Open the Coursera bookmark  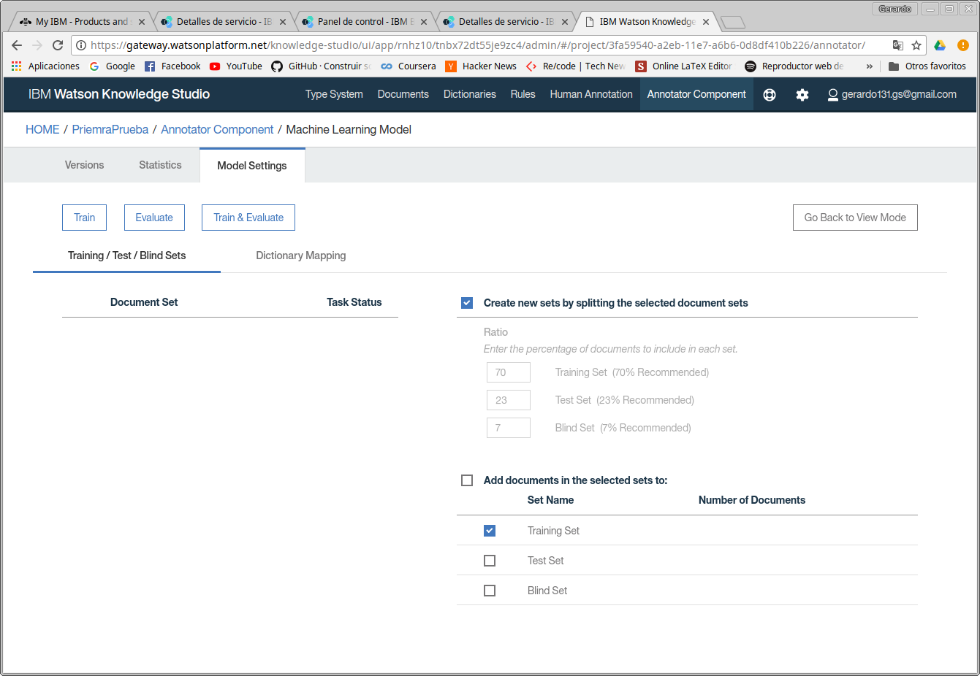pyautogui.click(x=409, y=66)
